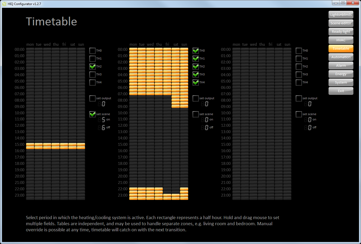This screenshot has width=361, height=244.
Task: Open the Lights+blinds page
Action: click(341, 15)
